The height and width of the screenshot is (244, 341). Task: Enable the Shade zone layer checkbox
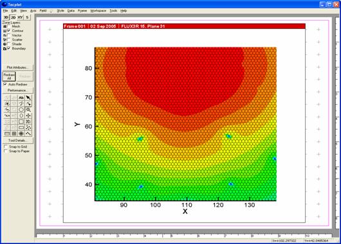[x=9, y=44]
